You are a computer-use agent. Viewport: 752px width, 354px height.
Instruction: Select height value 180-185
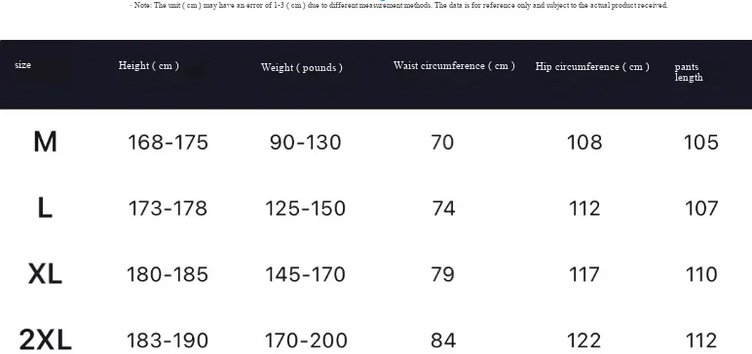168,274
